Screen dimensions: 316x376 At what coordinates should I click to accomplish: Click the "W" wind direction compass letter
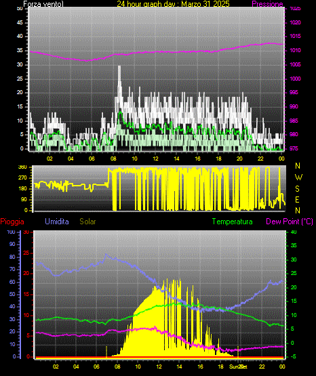tap(298, 177)
